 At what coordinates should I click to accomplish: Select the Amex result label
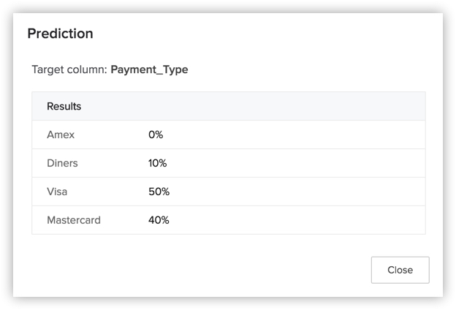click(x=61, y=135)
